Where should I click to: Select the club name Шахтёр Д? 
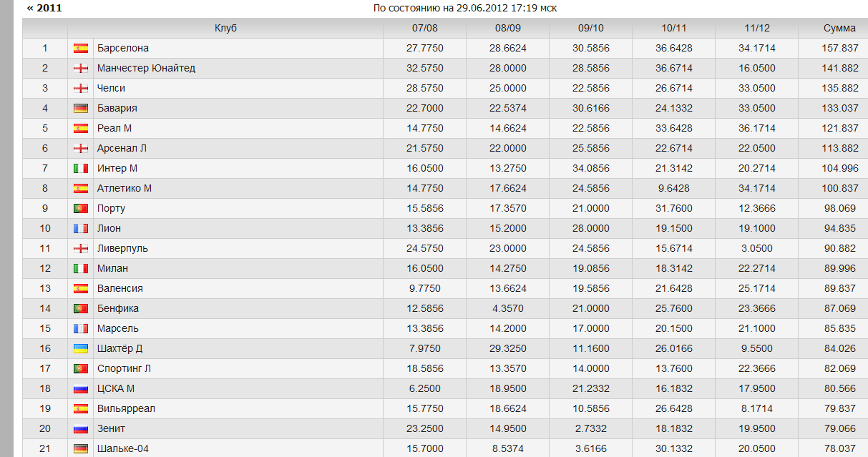(120, 348)
